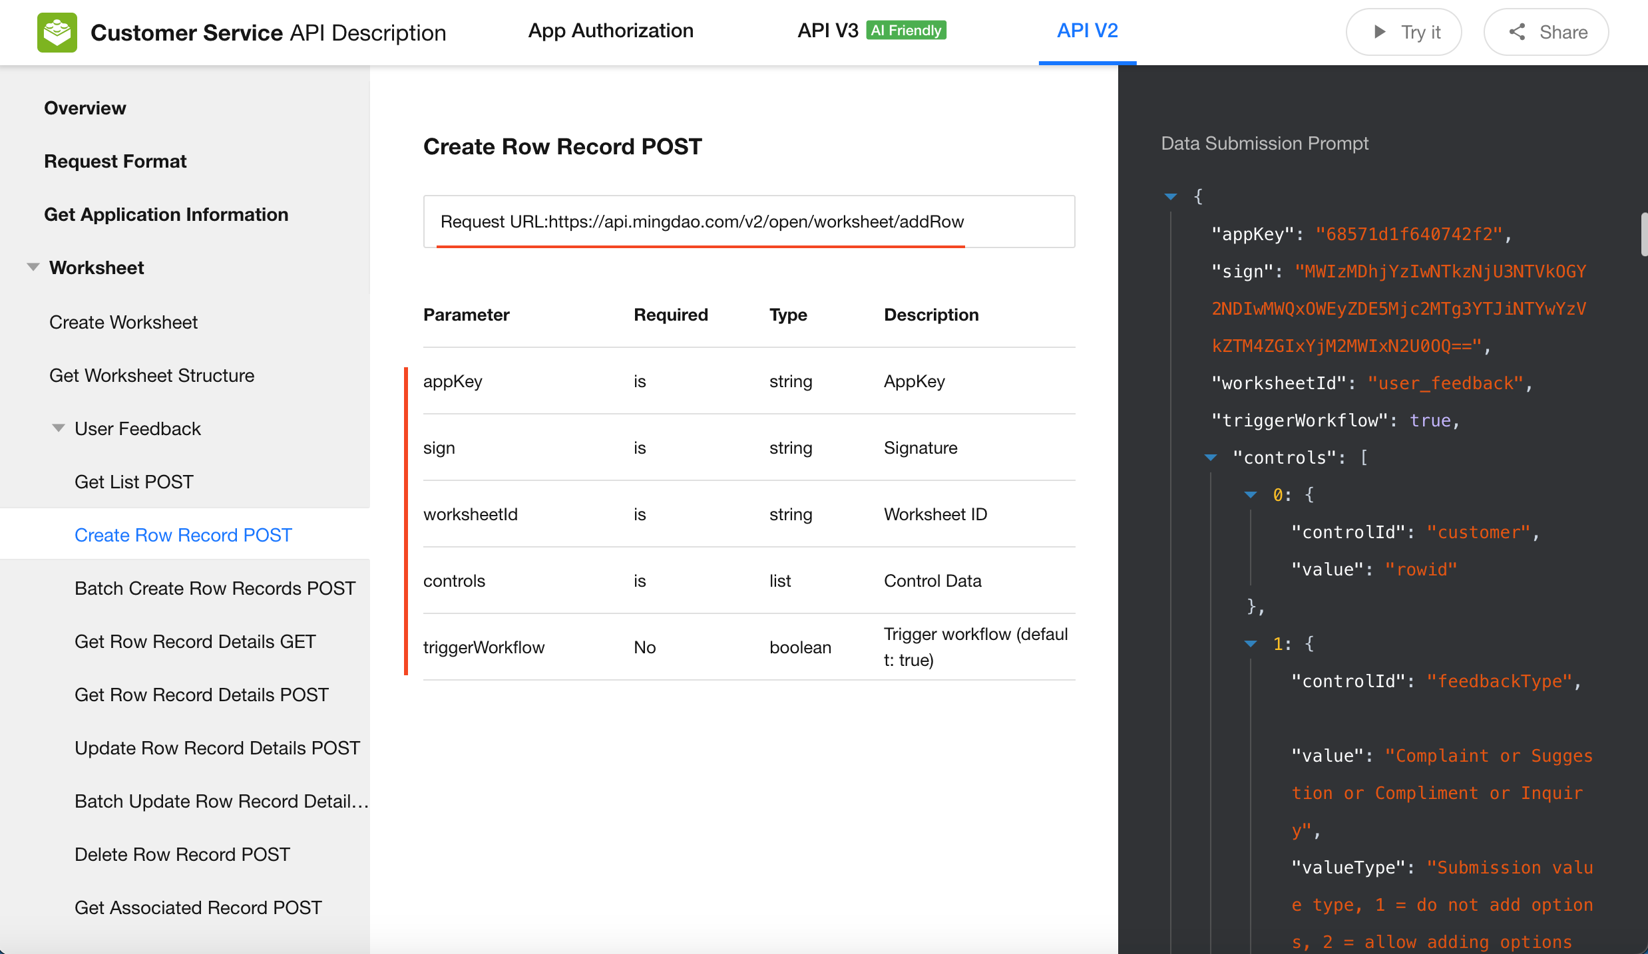Click the rowid value in JSON
The image size is (1648, 954).
[1421, 569]
